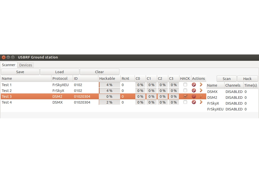Select the Test 4 row name
This screenshot has width=259, height=173.
(7, 102)
